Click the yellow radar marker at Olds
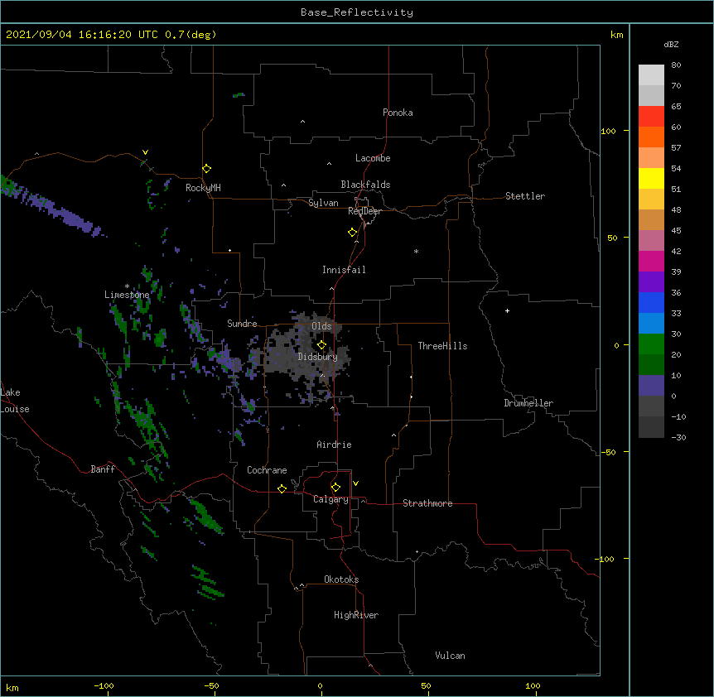 pos(321,345)
